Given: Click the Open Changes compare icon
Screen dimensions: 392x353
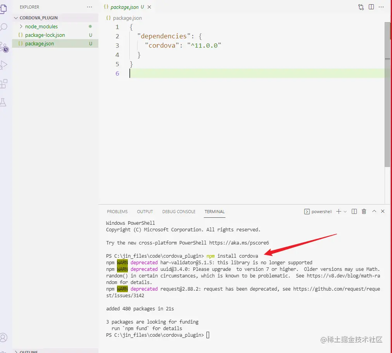Looking at the screenshot, I should pyautogui.click(x=361, y=7).
